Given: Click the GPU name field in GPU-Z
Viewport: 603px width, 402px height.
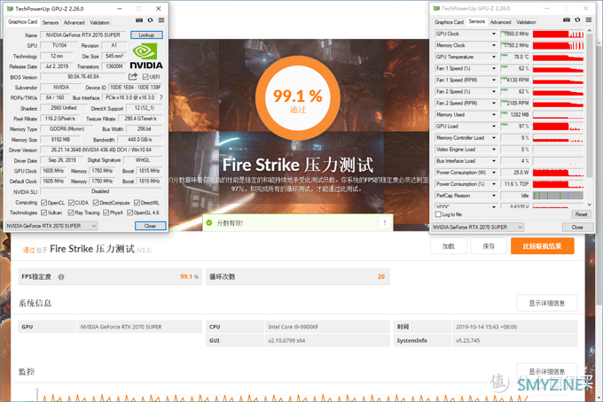Looking at the screenshot, I should 83,35.
